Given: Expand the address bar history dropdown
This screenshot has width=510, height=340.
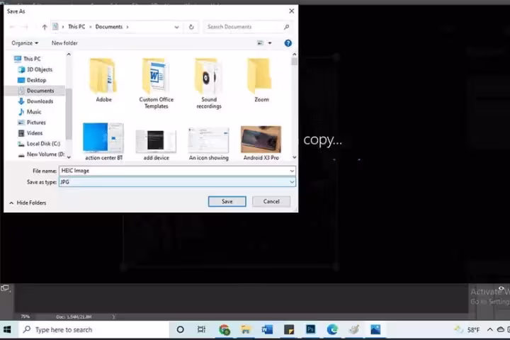Looking at the screenshot, I should 176,27.
